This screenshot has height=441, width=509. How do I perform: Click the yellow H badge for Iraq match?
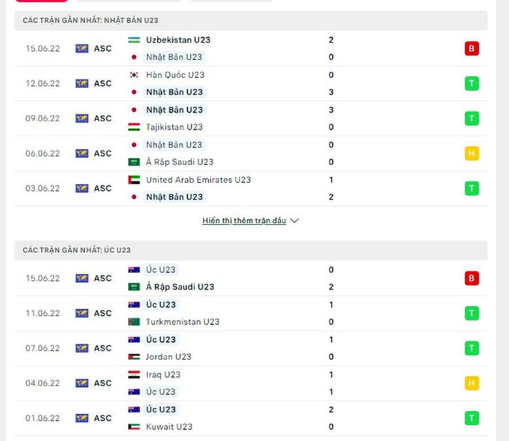[471, 383]
